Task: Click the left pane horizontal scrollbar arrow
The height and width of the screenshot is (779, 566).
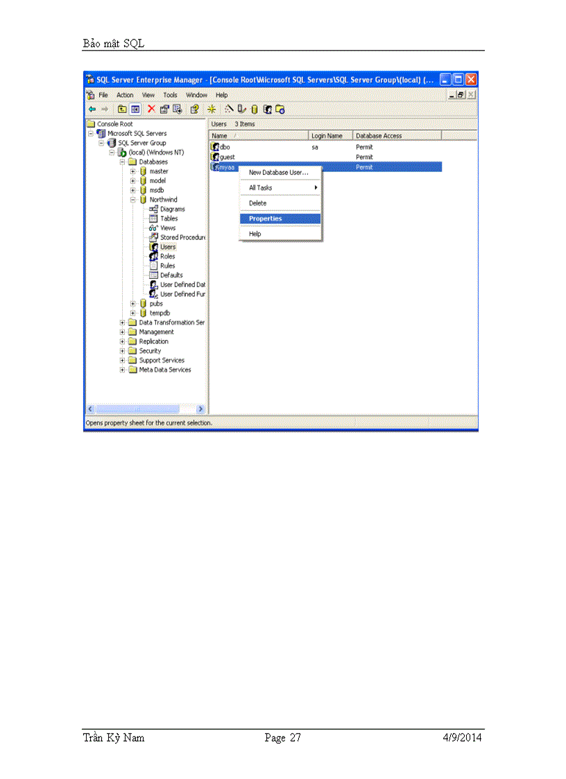Action: (89, 409)
